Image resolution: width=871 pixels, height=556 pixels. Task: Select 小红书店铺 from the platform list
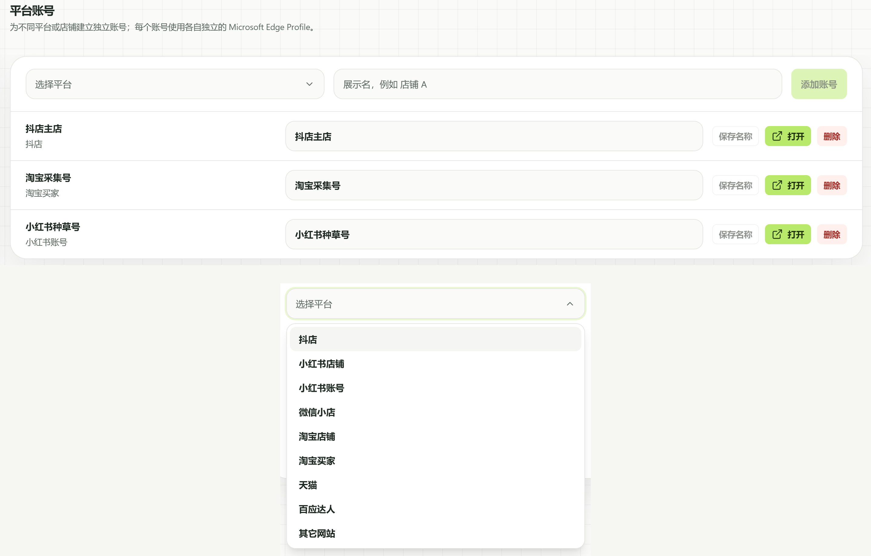(436, 364)
